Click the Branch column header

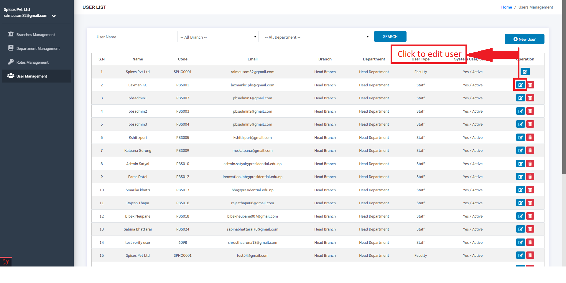pos(325,59)
